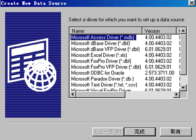
Task: Click the vertical scrollbar thumb
Action: (183, 55)
